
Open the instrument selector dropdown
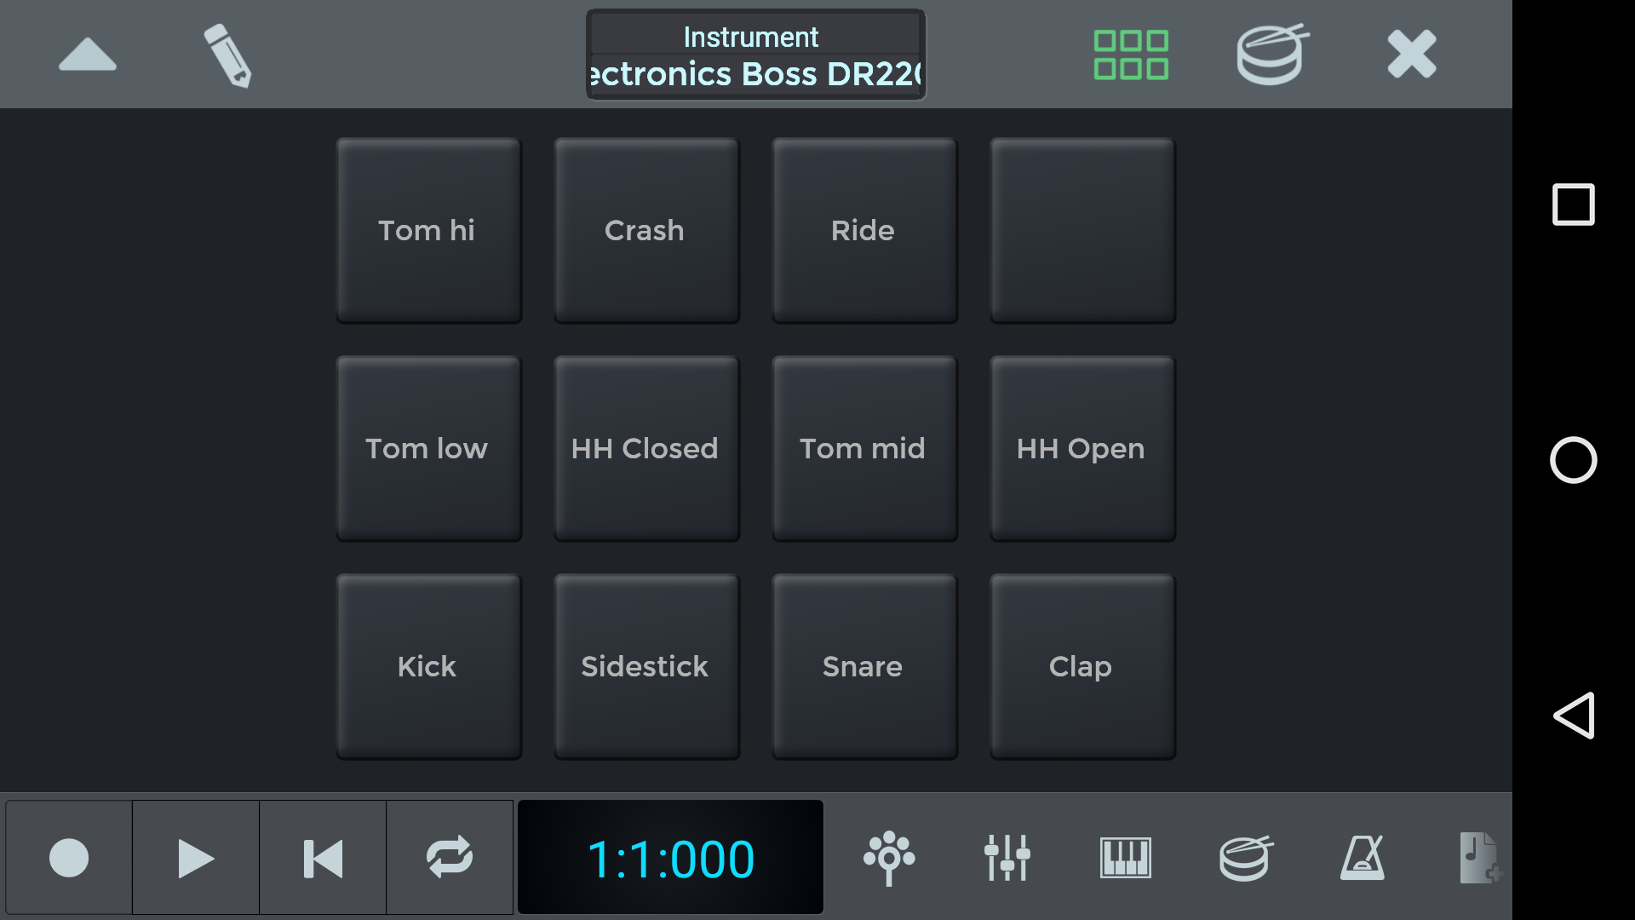point(754,54)
